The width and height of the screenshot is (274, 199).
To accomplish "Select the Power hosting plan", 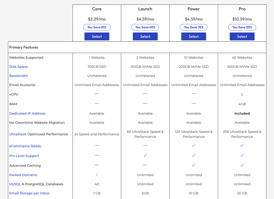I will tap(193, 36).
